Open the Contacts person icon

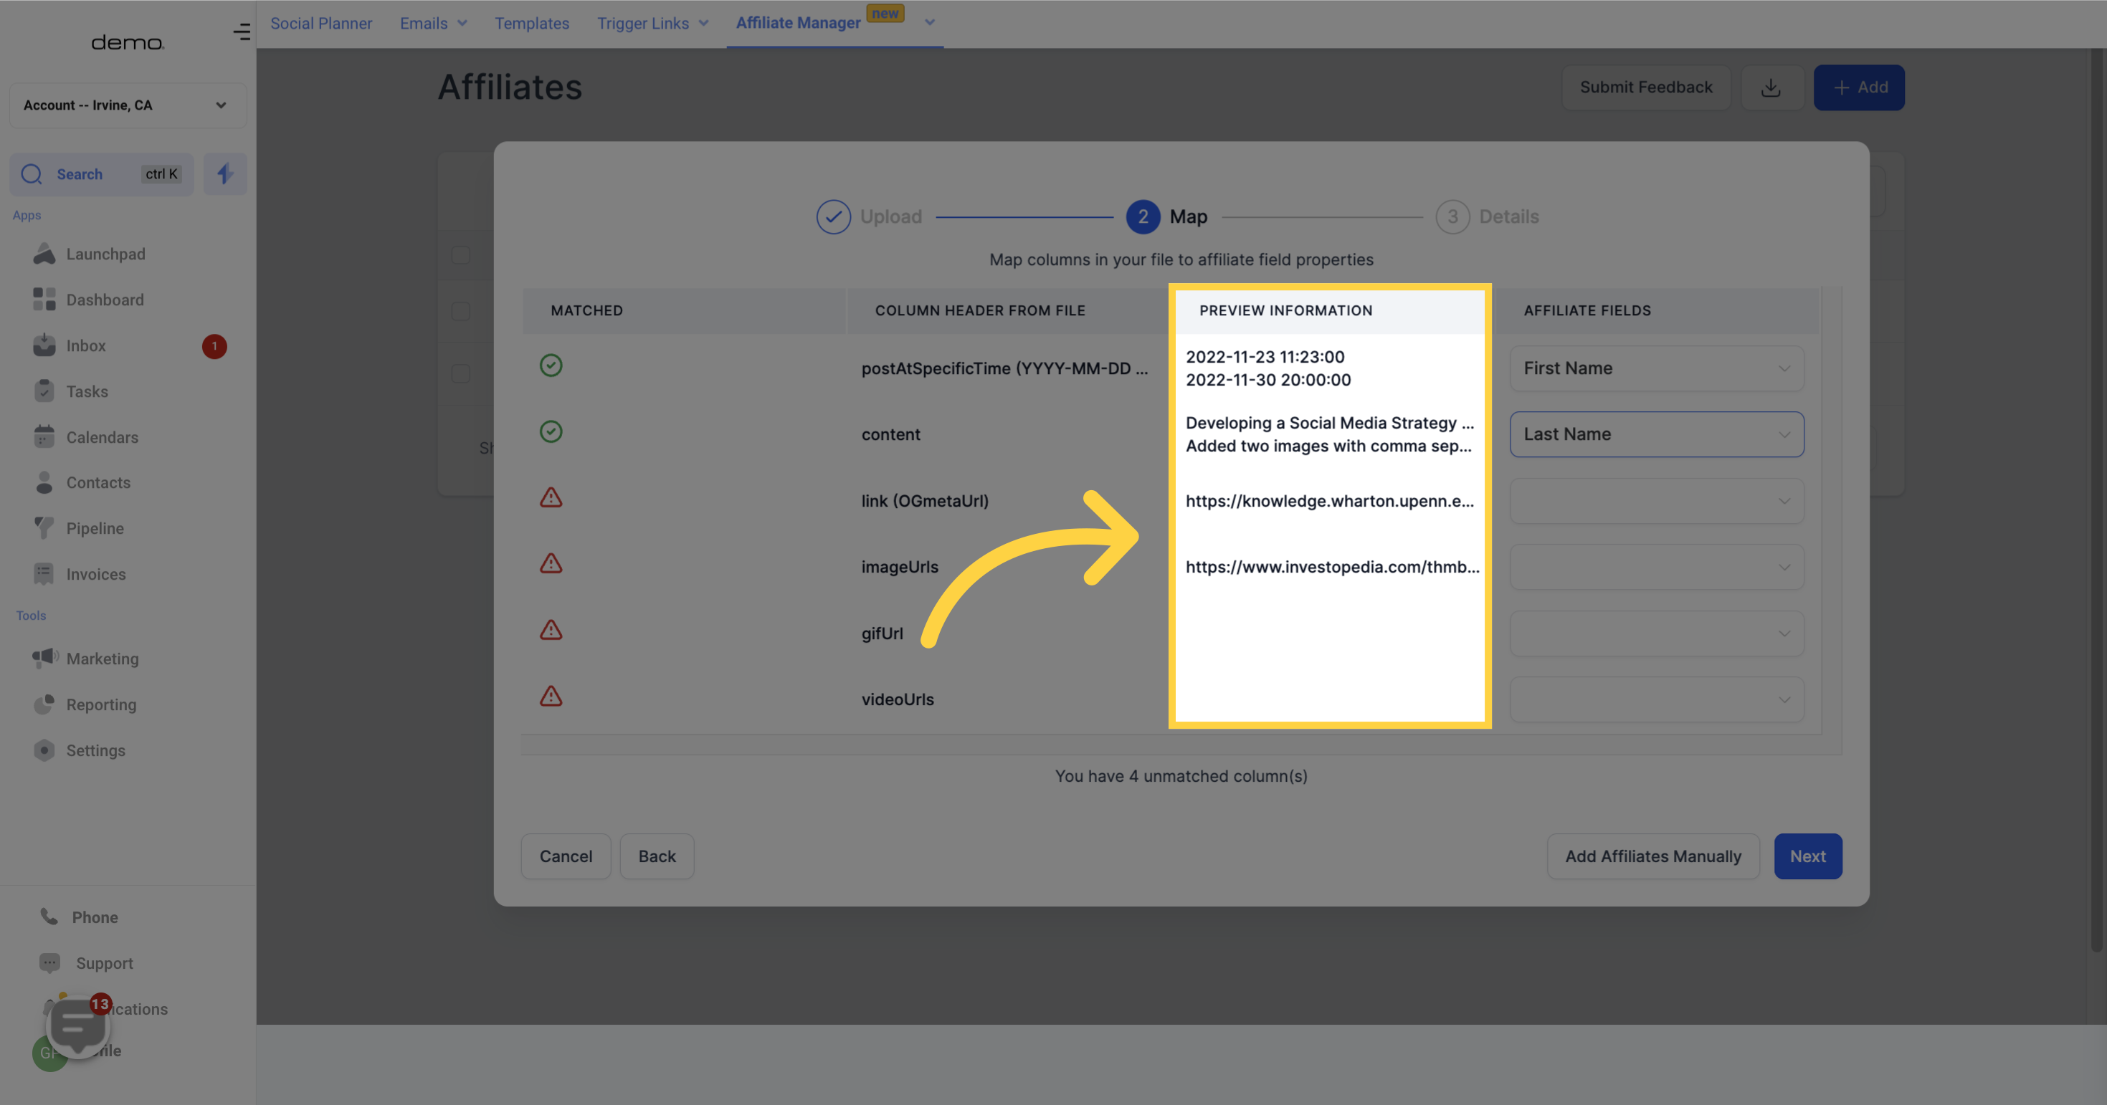44,482
